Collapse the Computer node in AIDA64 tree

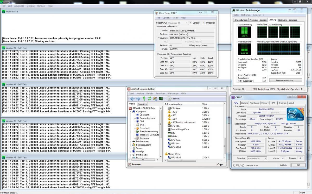(x=131, y=112)
